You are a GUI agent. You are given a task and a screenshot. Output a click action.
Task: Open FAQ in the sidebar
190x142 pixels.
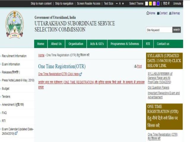pos(4,113)
